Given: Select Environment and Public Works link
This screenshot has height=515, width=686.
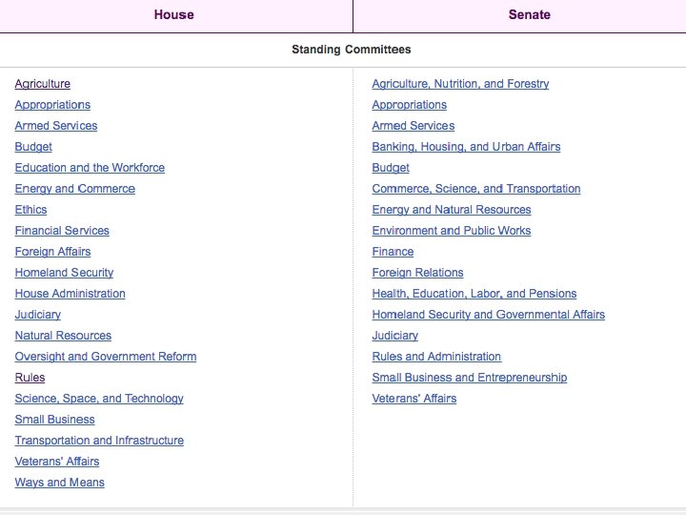Looking at the screenshot, I should tap(451, 231).
